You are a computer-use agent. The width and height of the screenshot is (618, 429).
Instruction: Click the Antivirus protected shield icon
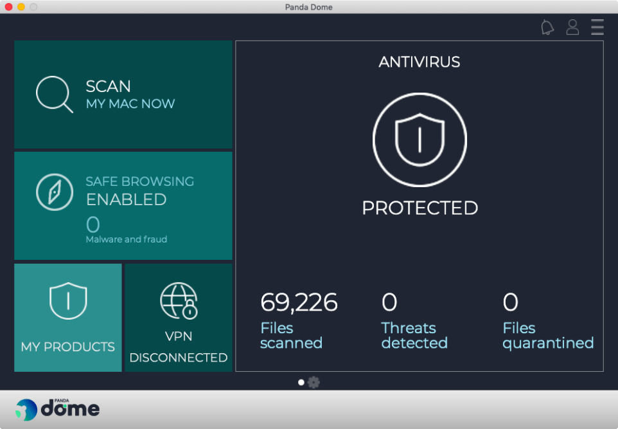(419, 140)
